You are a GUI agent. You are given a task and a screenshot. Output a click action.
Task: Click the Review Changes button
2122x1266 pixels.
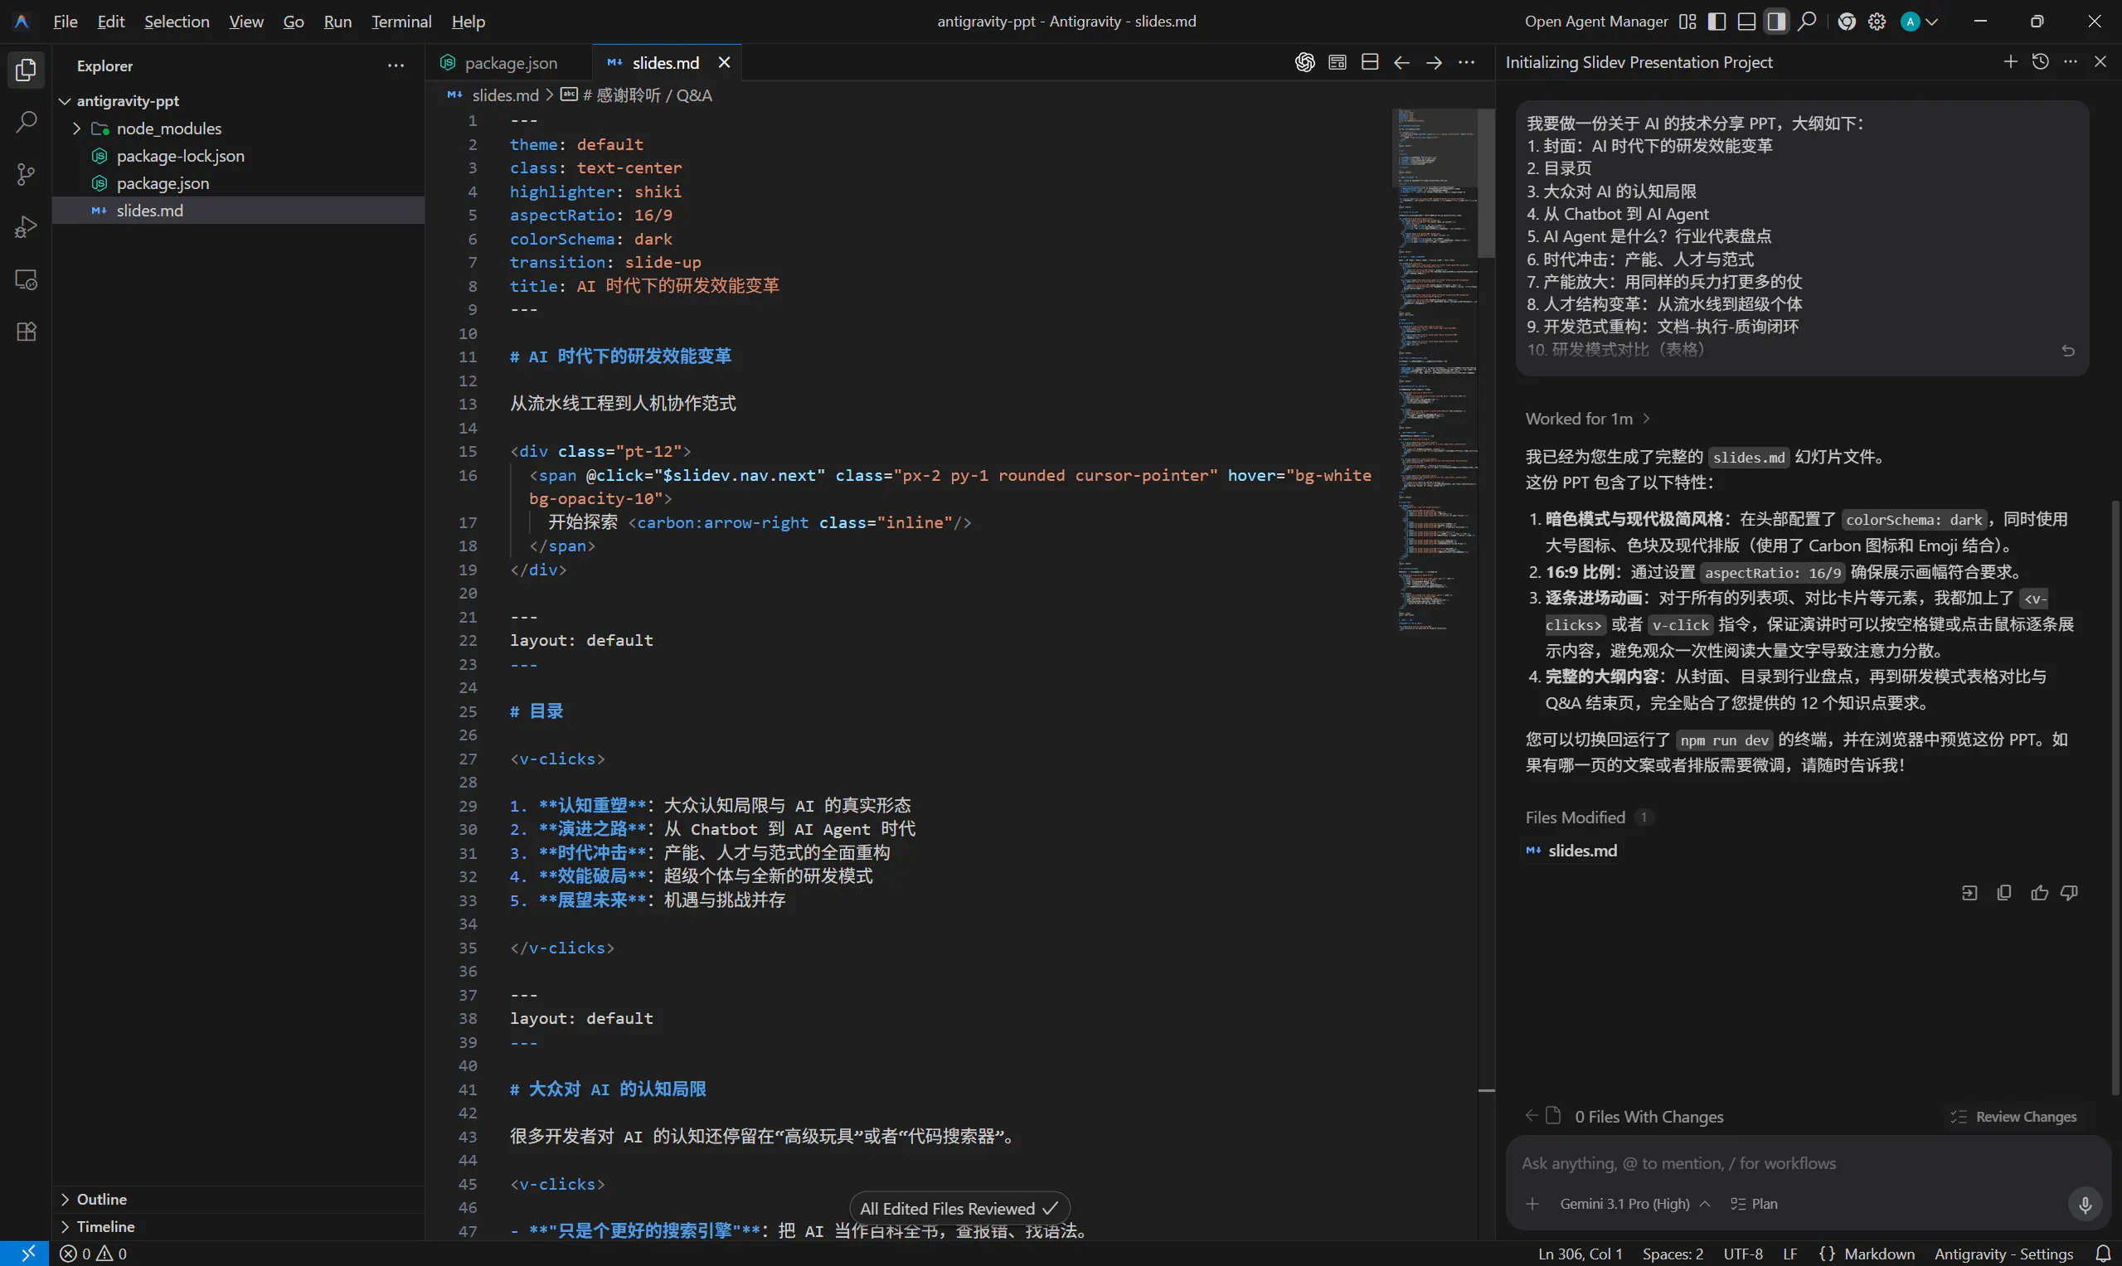(x=2013, y=1116)
